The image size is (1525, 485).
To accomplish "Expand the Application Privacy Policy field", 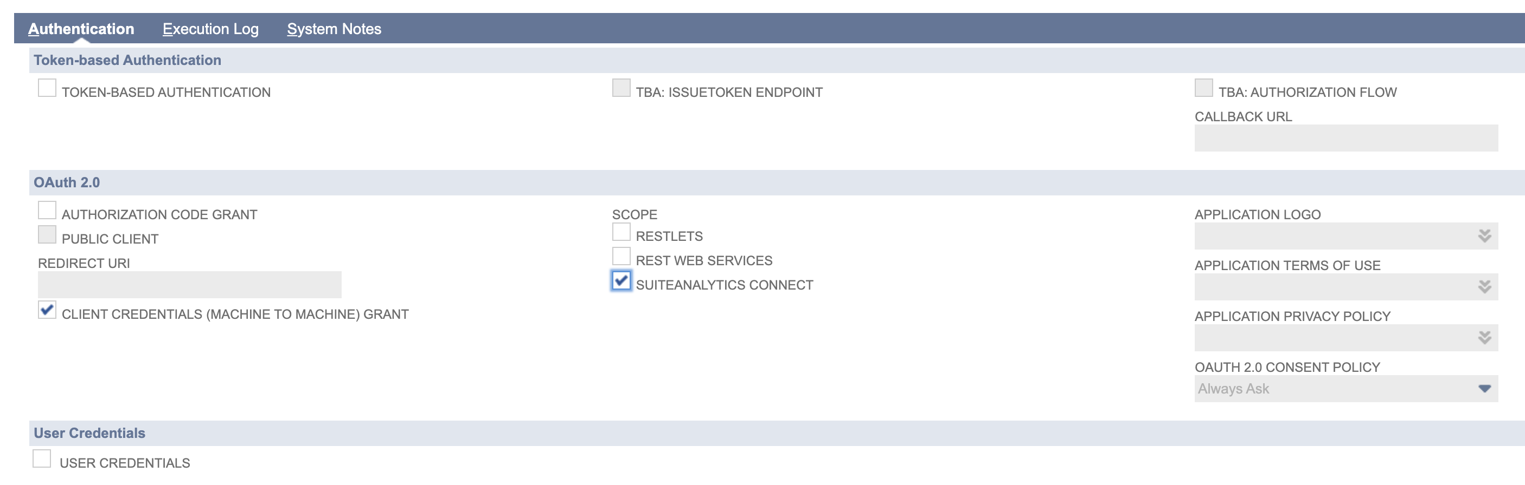I will coord(1484,337).
